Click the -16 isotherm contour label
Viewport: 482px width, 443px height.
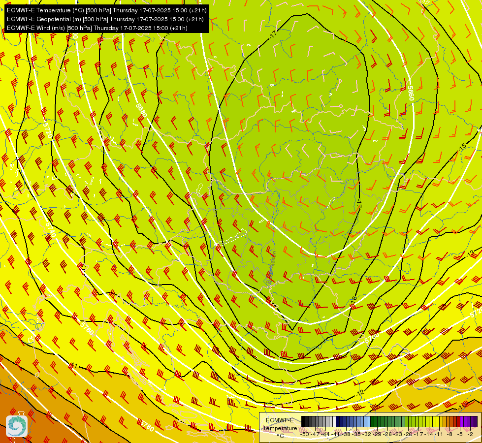[x=354, y=299]
